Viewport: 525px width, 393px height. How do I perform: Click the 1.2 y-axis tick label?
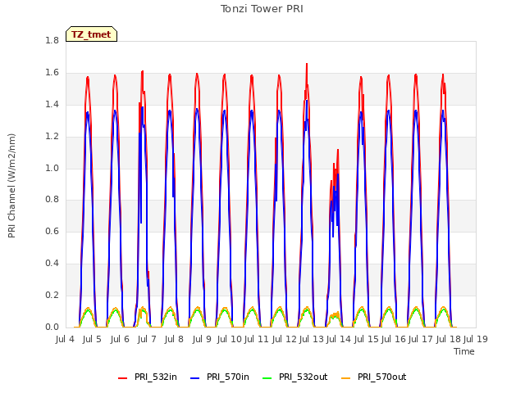tap(52, 137)
